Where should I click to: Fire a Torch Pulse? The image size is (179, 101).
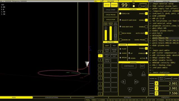(x=107, y=60)
